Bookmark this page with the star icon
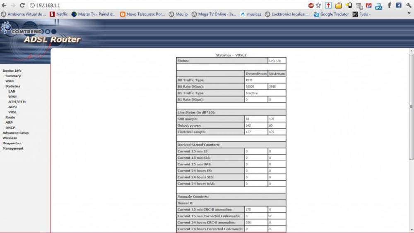Screen dimensions: 414x233 click(x=318, y=5)
